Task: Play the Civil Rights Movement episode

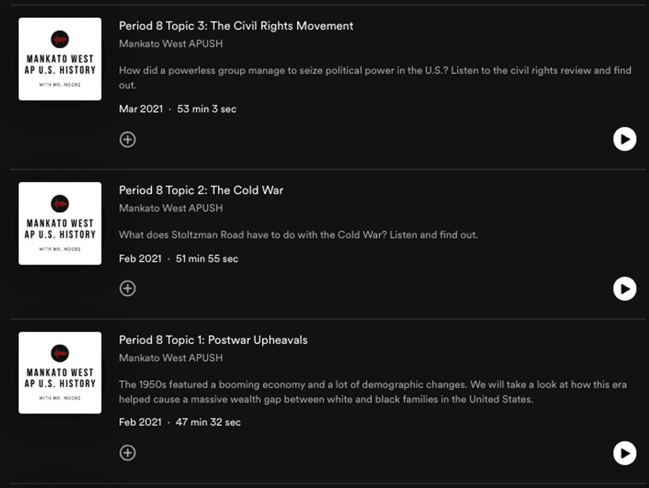Action: pos(625,139)
